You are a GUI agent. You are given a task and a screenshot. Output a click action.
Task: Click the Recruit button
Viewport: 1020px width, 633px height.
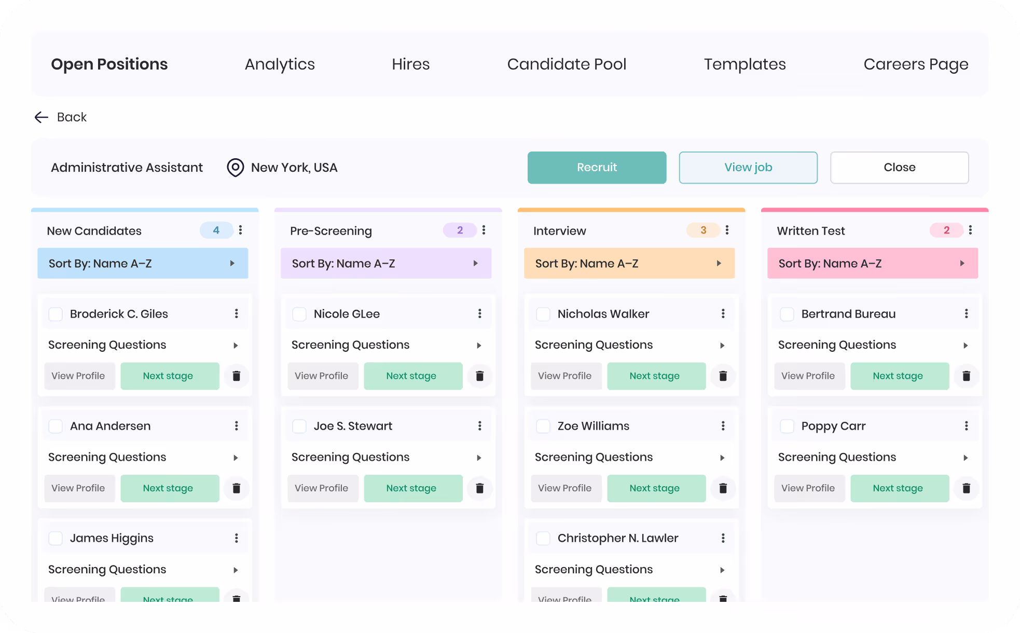point(597,168)
